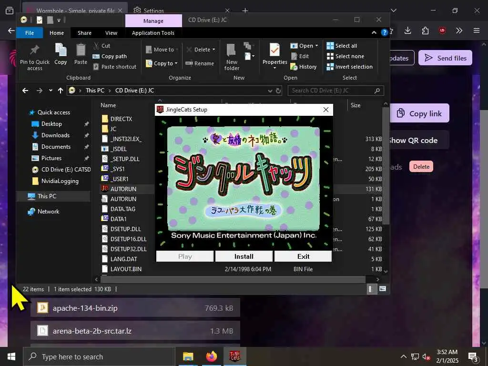Click the pink Delete button in Wormhole
This screenshot has width=488, height=366.
(x=421, y=167)
